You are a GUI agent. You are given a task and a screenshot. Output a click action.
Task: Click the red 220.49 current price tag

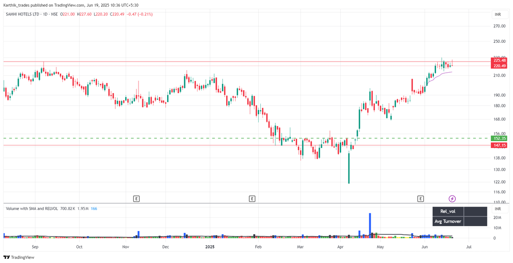pyautogui.click(x=499, y=66)
